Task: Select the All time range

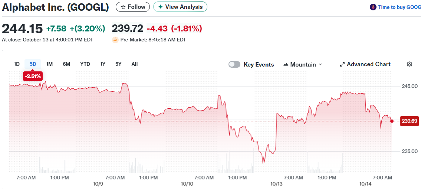Action: (135, 64)
